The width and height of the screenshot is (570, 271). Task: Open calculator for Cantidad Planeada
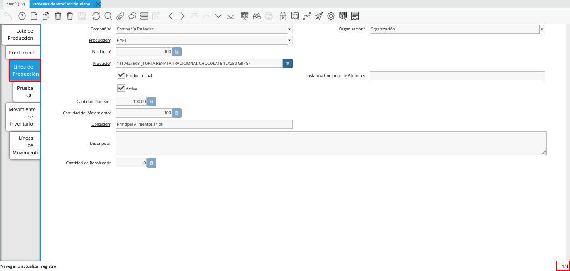[x=152, y=102]
